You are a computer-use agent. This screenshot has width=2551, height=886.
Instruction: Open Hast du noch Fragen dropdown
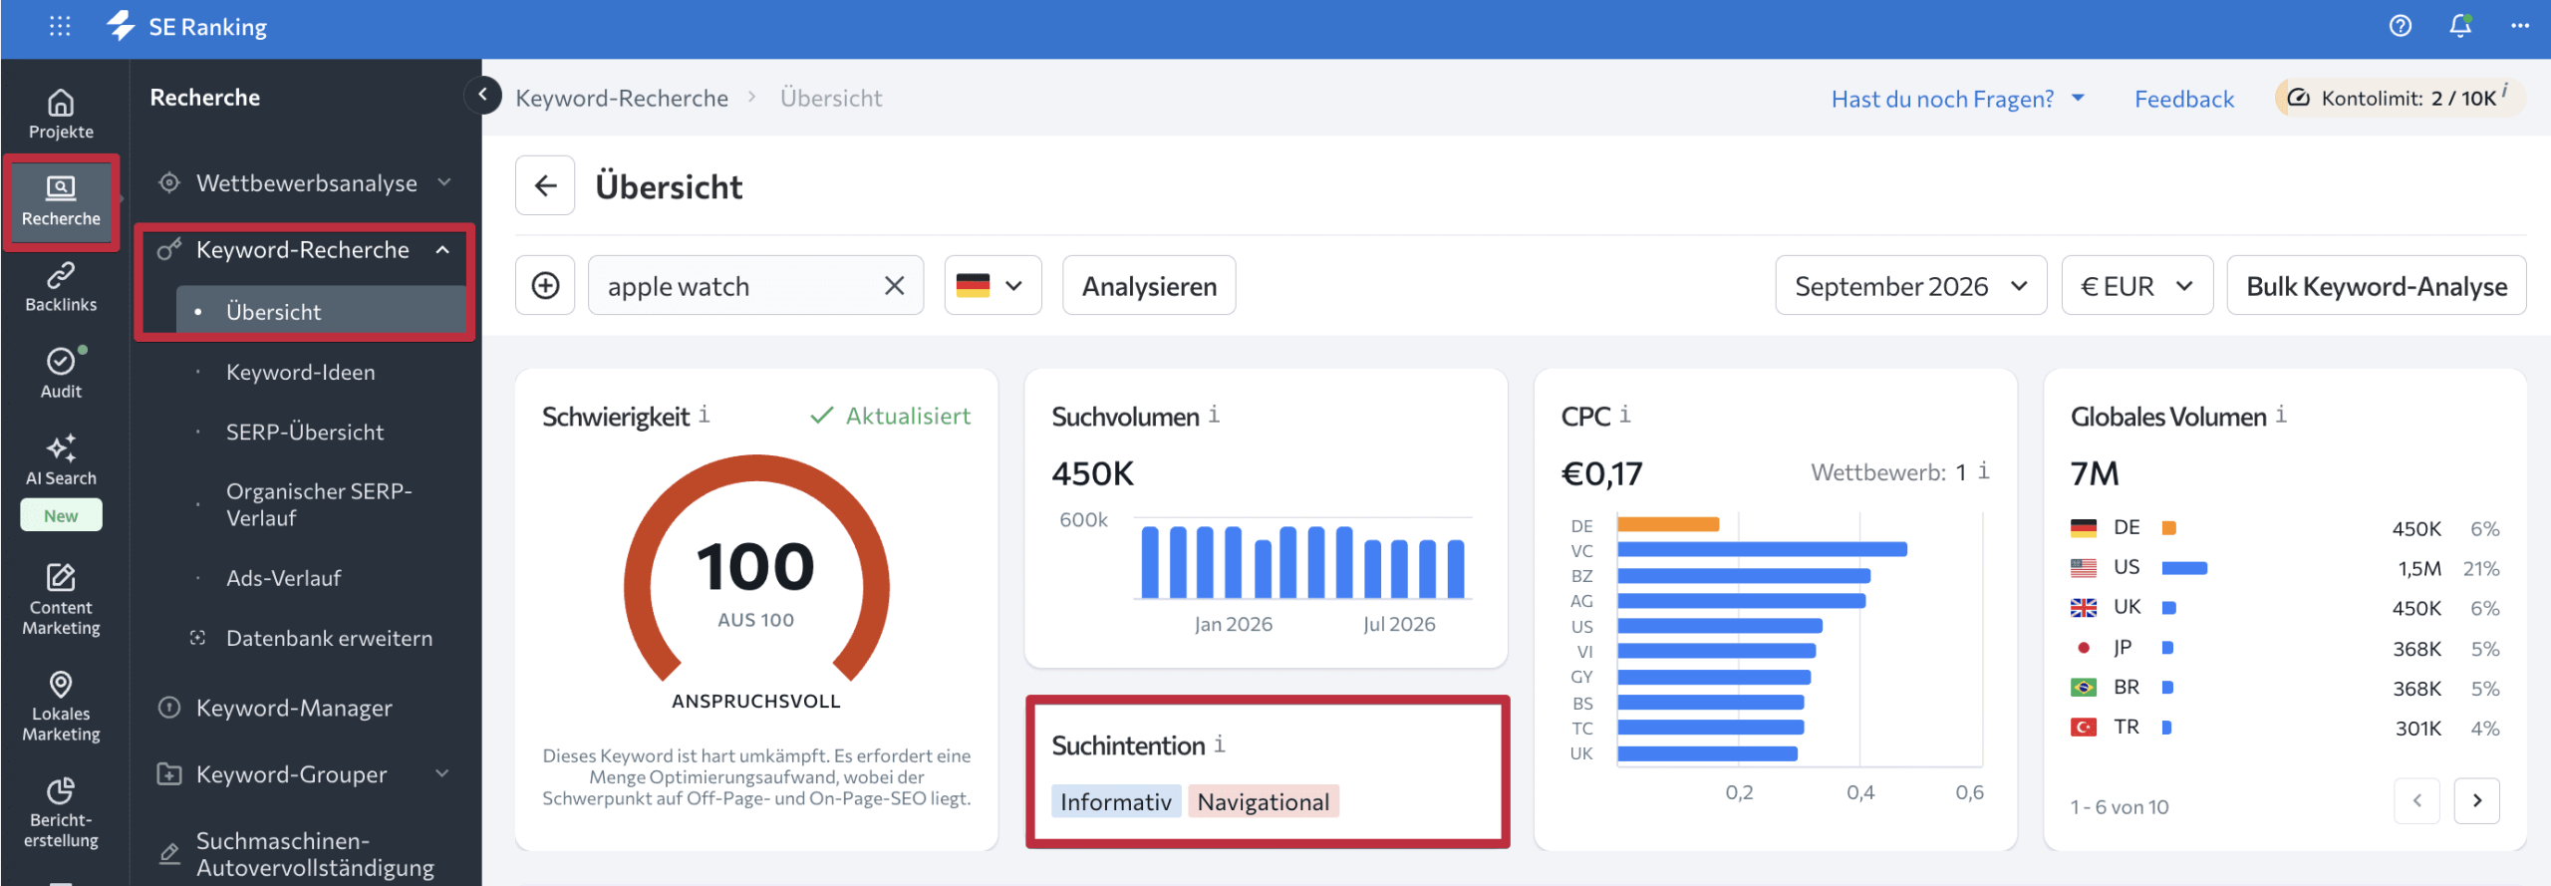(1958, 99)
